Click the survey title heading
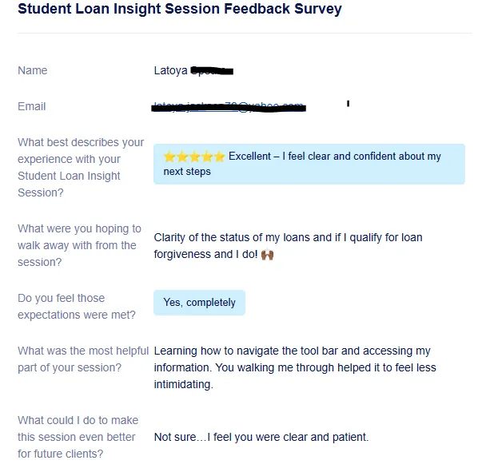The width and height of the screenshot is (494, 476). point(179,10)
